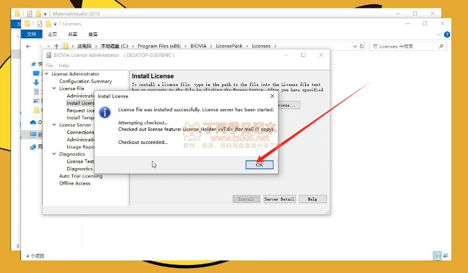Click the greyed Install button

tap(246, 199)
